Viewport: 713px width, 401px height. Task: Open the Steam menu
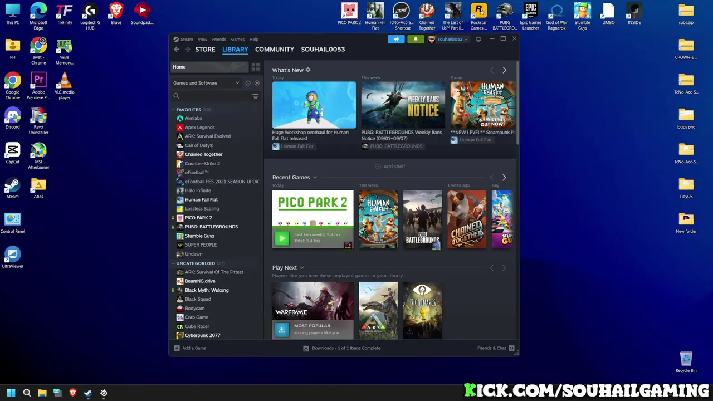click(x=183, y=39)
